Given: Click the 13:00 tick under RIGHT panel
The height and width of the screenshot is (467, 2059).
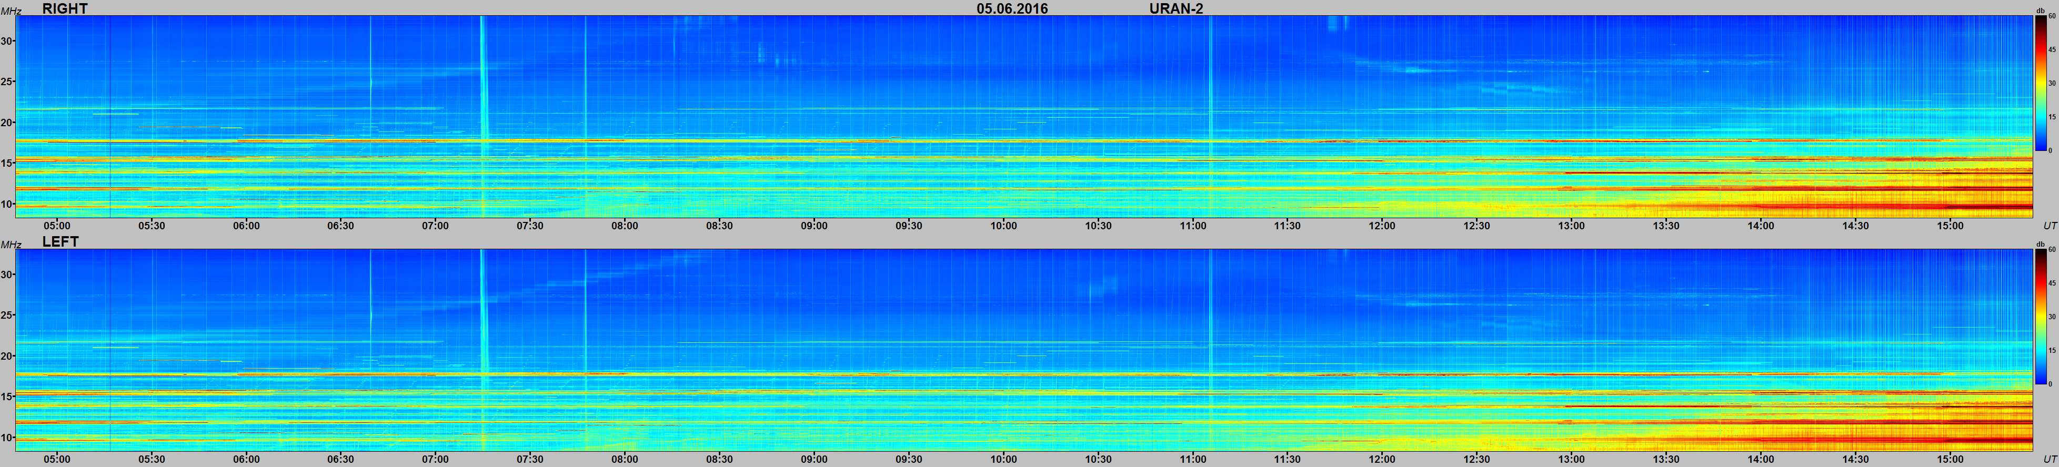Looking at the screenshot, I should tap(1571, 226).
